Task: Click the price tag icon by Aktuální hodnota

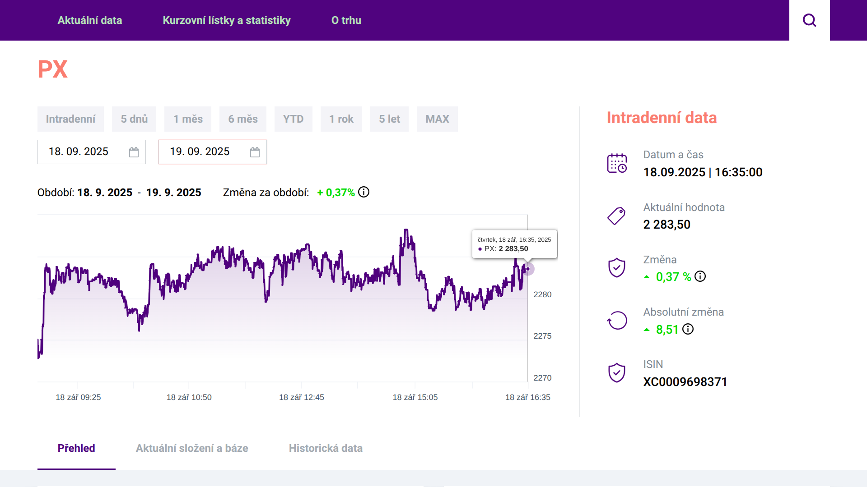Action: coord(616,216)
